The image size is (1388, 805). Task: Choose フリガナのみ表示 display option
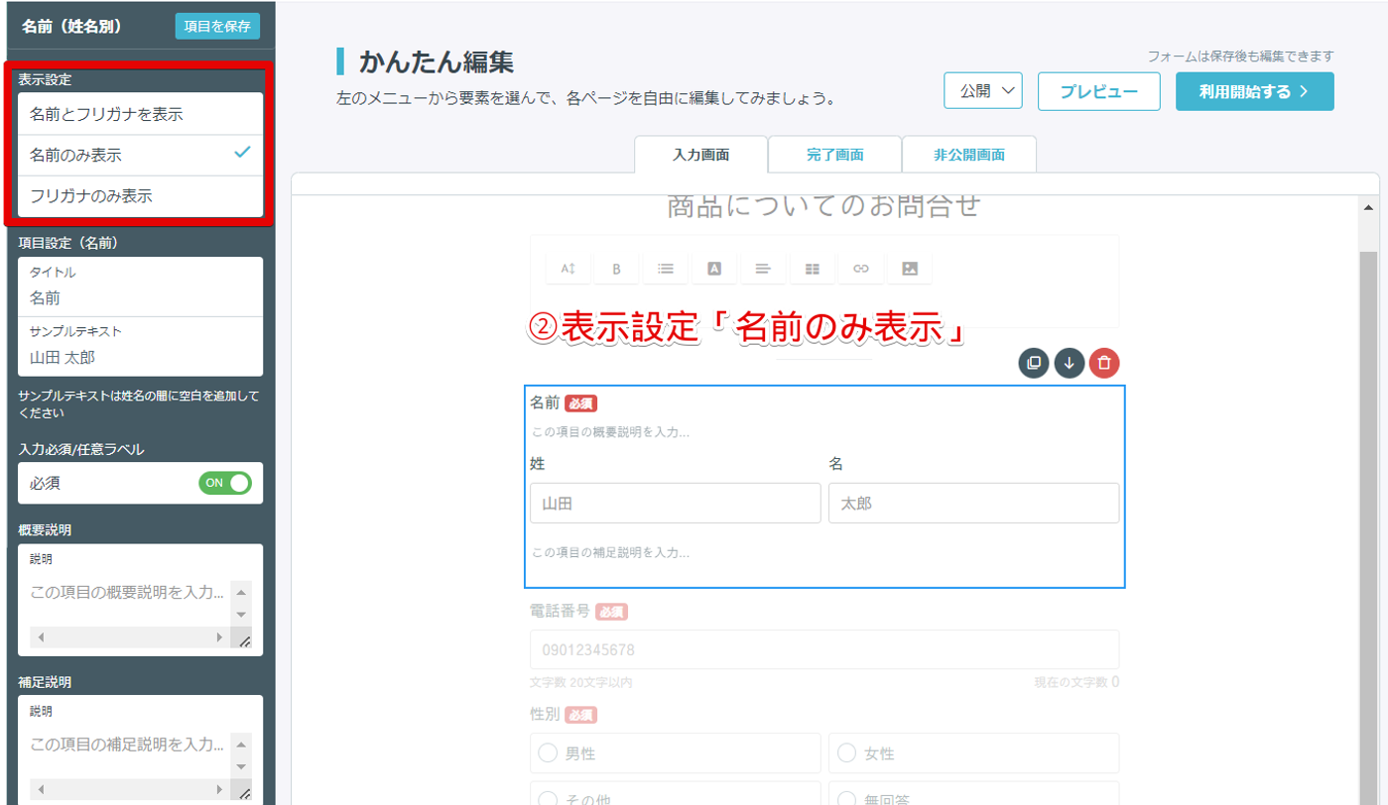(x=140, y=196)
